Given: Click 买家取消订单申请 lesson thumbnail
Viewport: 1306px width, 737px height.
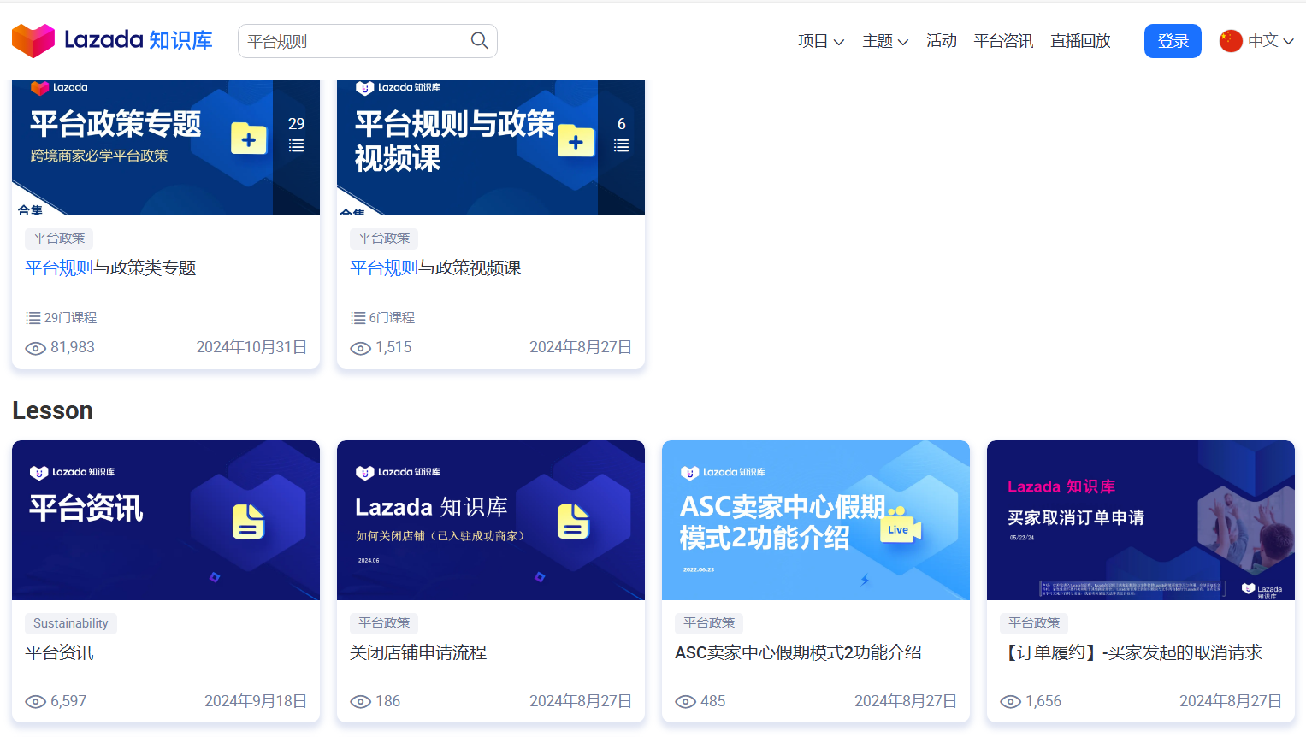Looking at the screenshot, I should 1141,520.
